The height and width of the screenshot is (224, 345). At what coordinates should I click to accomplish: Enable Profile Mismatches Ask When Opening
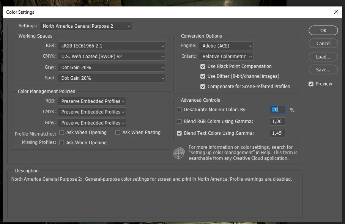(x=61, y=133)
